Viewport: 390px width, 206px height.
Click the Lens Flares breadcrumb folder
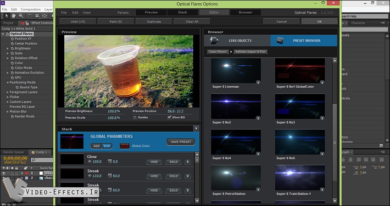point(218,52)
